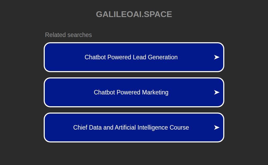
Task: Click the Related searches heading
Action: point(68,35)
